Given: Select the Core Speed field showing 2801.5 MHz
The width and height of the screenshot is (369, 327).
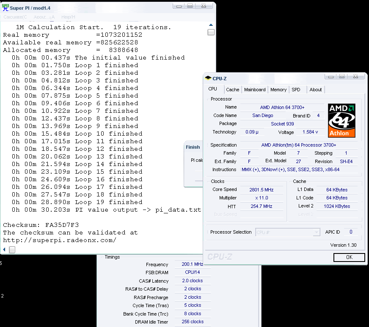Looking at the screenshot, I should click(x=262, y=189).
